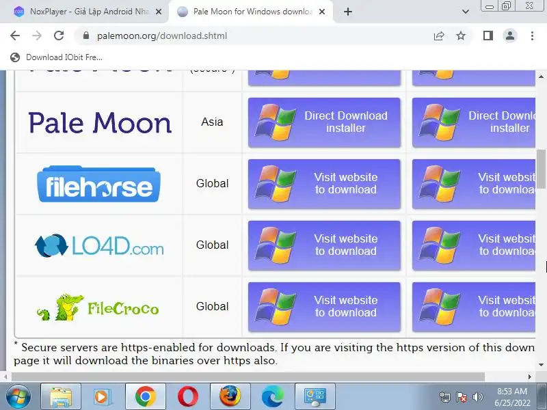Image resolution: width=547 pixels, height=410 pixels.
Task: Click the Global label in FileCroco row
Action: tap(212, 306)
